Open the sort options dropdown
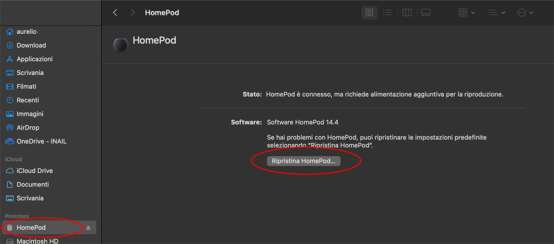Screen dimensions: 554x244 pos(496,12)
